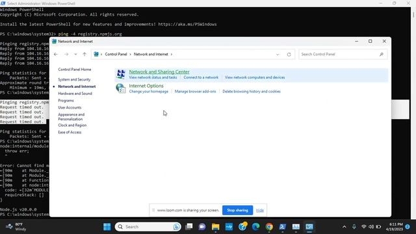Open address bar history dropdown

point(278,55)
